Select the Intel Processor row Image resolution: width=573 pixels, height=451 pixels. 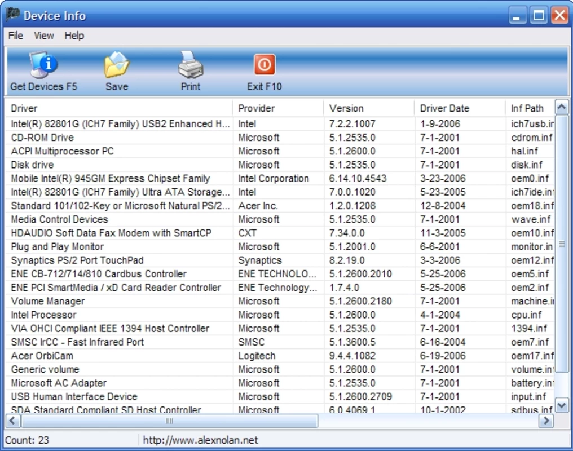[x=280, y=315]
